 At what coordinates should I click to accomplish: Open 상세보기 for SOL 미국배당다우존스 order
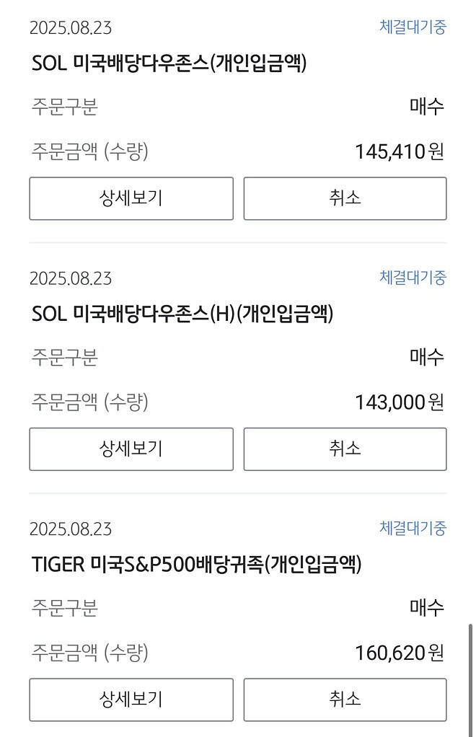(x=131, y=198)
